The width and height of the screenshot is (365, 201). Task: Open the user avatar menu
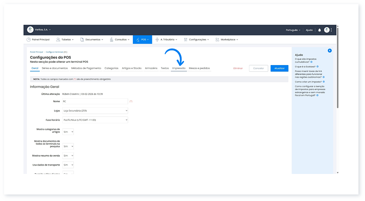point(327,30)
